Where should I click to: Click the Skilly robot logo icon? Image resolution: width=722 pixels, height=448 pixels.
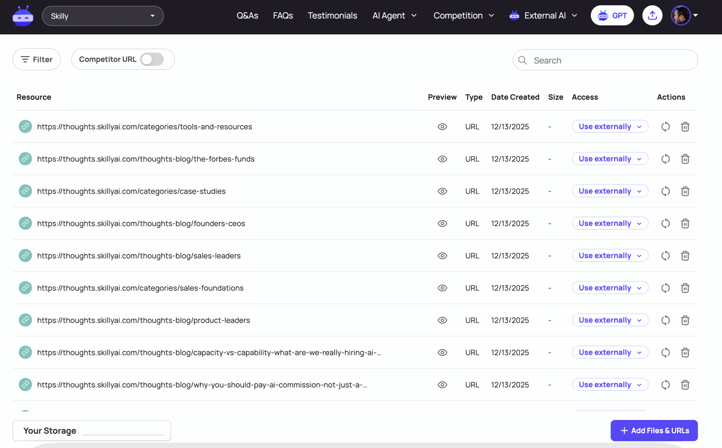point(23,16)
